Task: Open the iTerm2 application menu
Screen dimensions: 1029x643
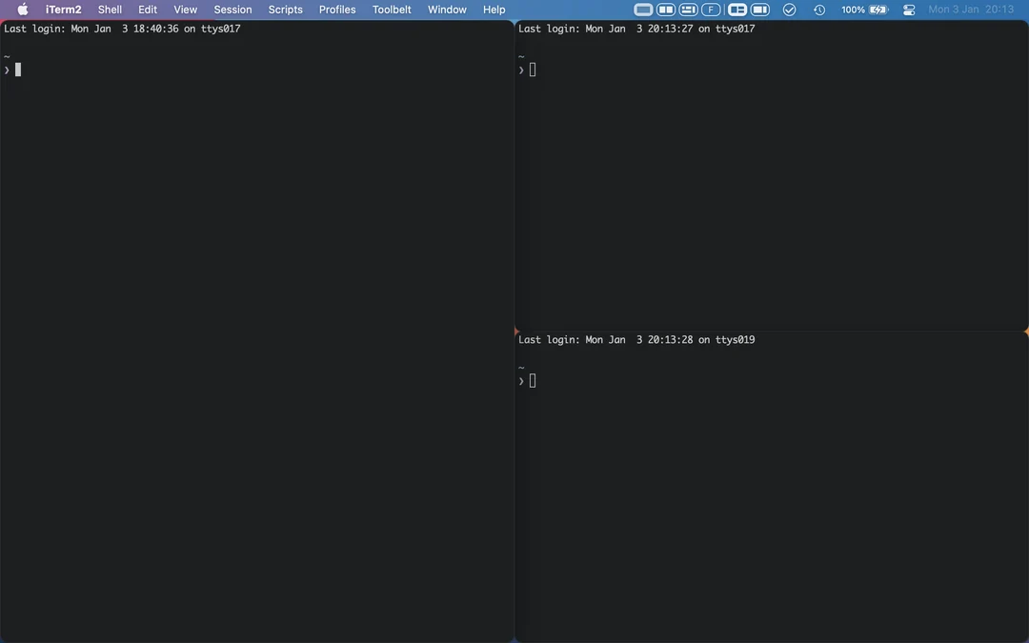Action: point(63,9)
